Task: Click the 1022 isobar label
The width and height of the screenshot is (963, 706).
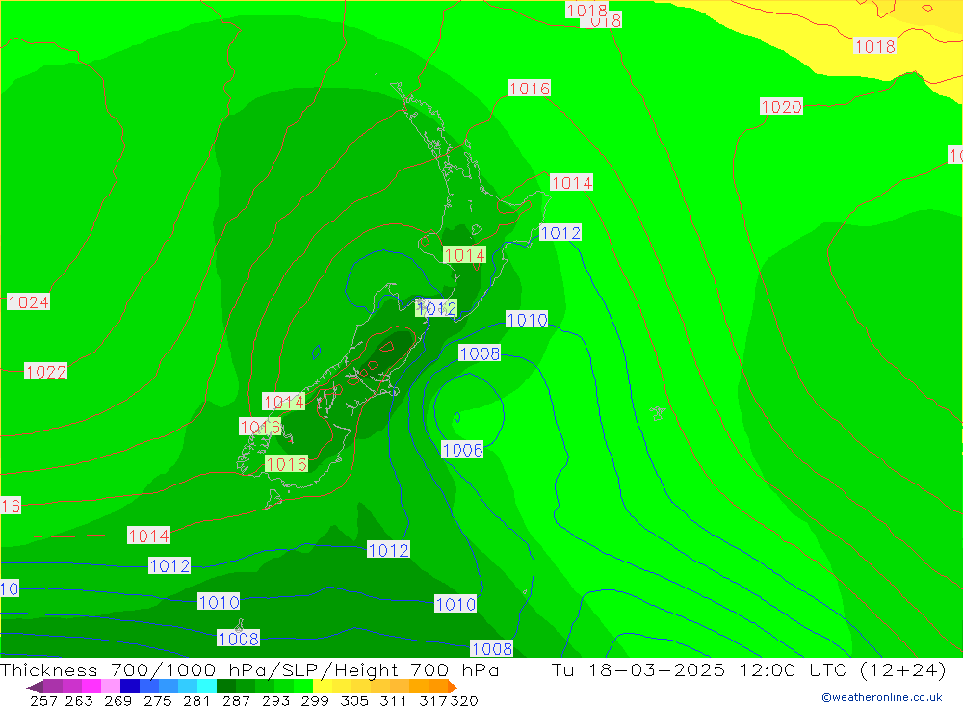Action: coord(45,372)
